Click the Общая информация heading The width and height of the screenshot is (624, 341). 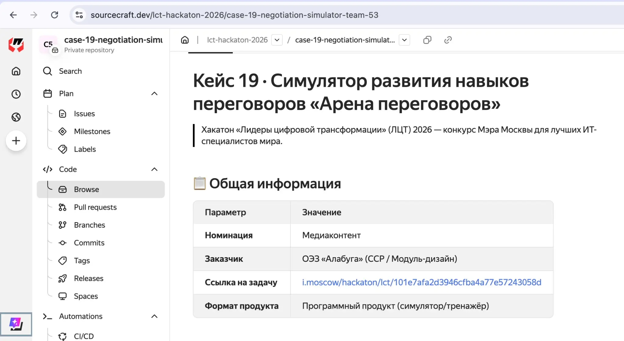[x=275, y=183]
